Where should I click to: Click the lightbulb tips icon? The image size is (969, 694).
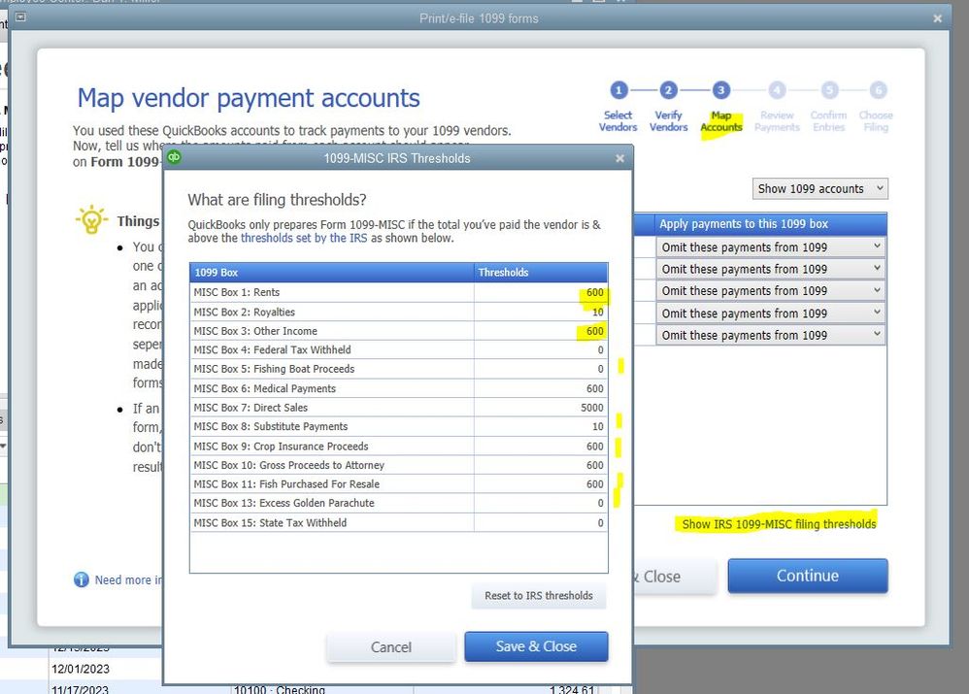pyautogui.click(x=91, y=219)
